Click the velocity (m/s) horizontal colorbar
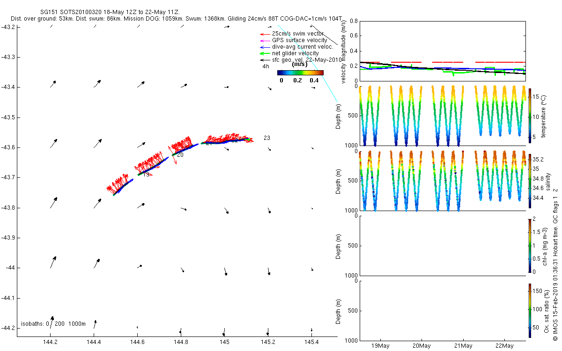This screenshot has height=351, width=562. click(x=300, y=73)
